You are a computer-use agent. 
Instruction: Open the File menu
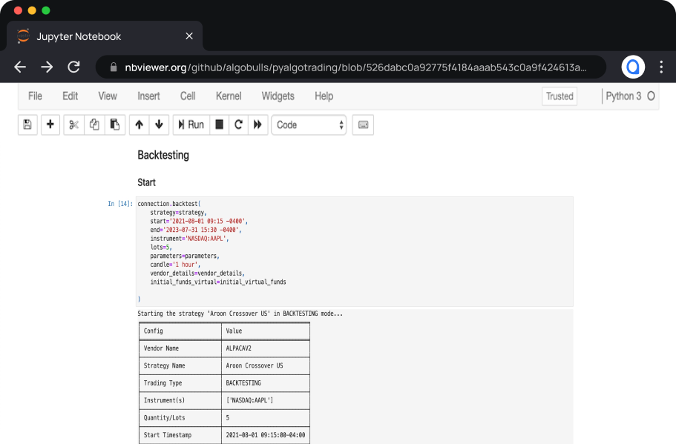pyautogui.click(x=35, y=96)
